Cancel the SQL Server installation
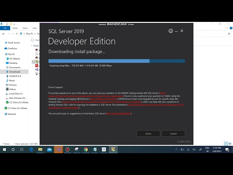This screenshot has width=233, height=175. click(x=173, y=133)
